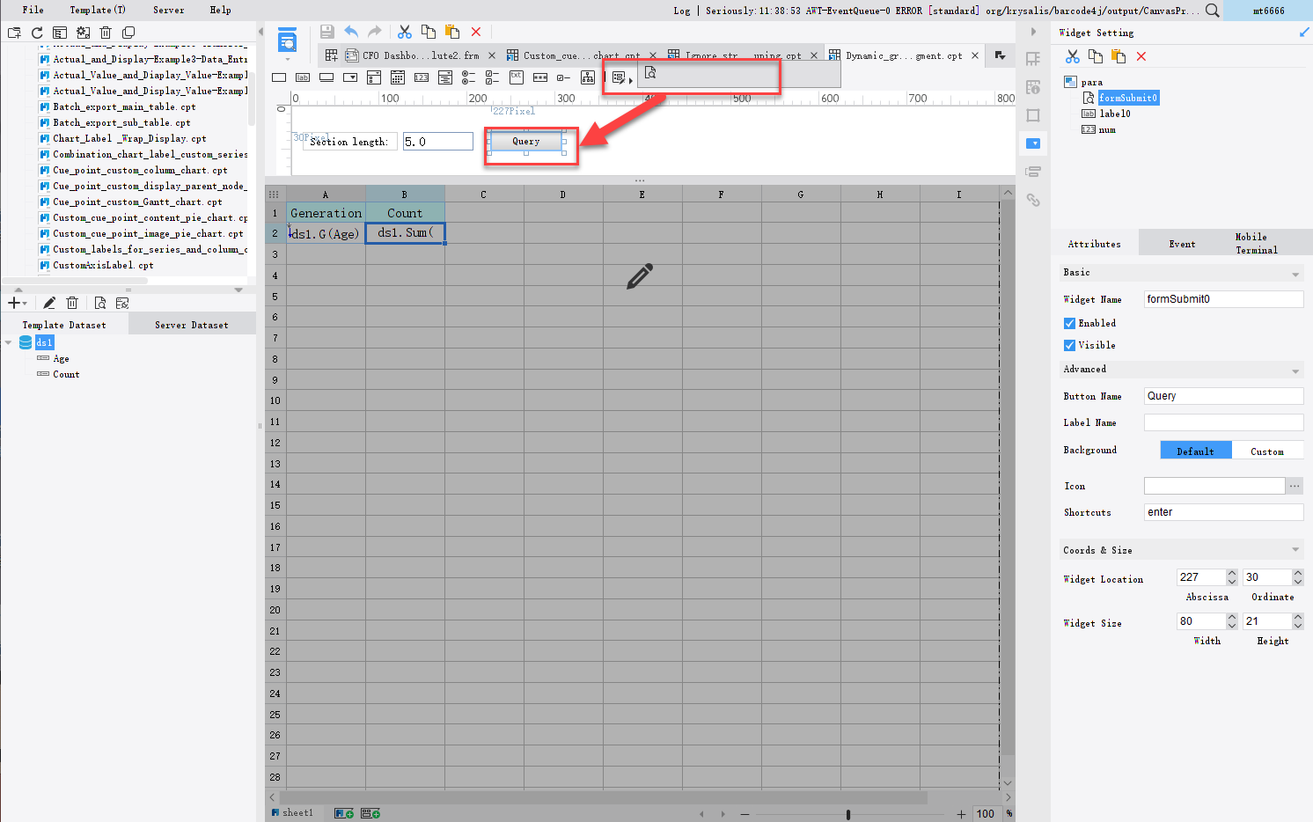This screenshot has width=1313, height=822.
Task: Click the Query button on canvas
Action: (525, 141)
